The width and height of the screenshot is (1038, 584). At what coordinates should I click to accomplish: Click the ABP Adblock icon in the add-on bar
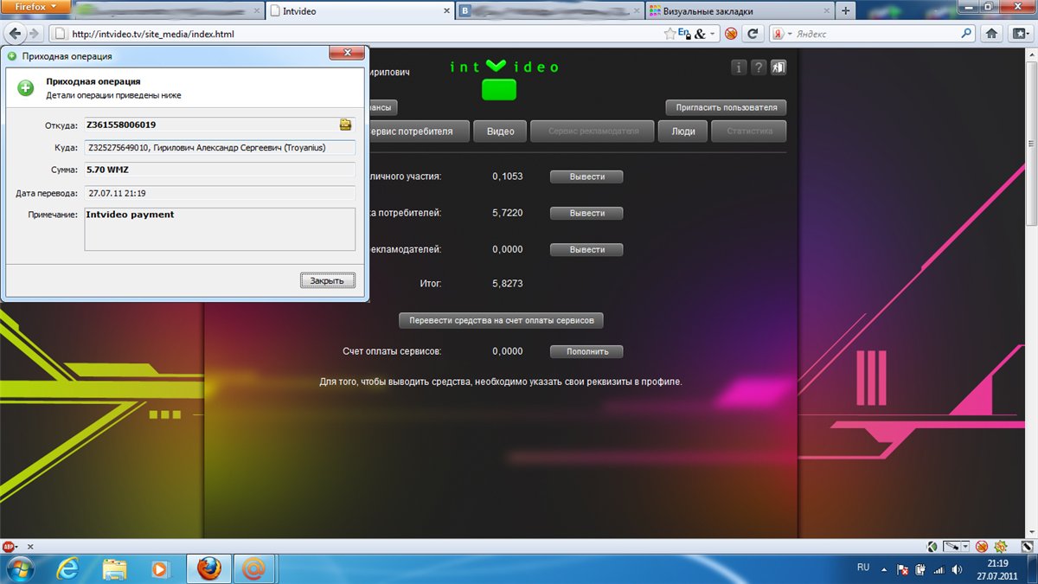point(10,547)
